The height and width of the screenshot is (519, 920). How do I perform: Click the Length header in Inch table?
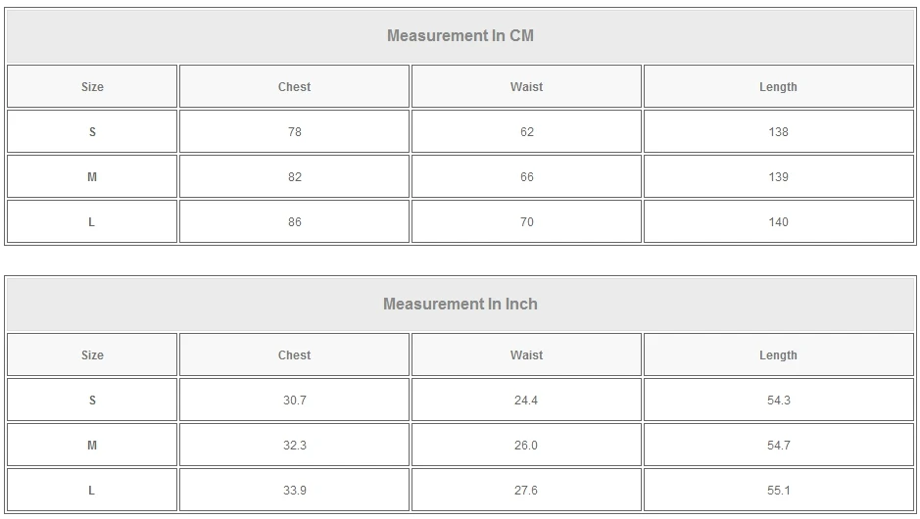(x=778, y=355)
